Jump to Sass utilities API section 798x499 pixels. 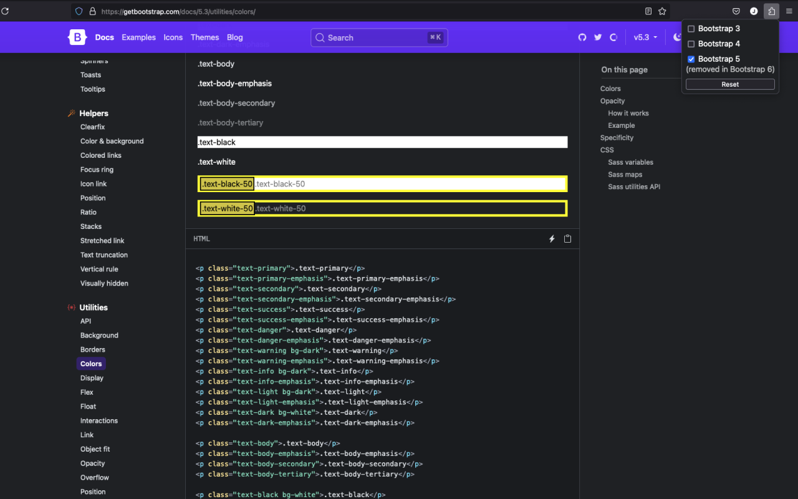click(634, 187)
